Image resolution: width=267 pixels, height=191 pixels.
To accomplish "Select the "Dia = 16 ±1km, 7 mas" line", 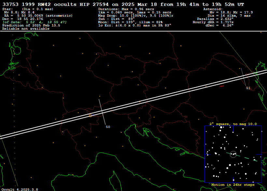I will click(x=229, y=16).
